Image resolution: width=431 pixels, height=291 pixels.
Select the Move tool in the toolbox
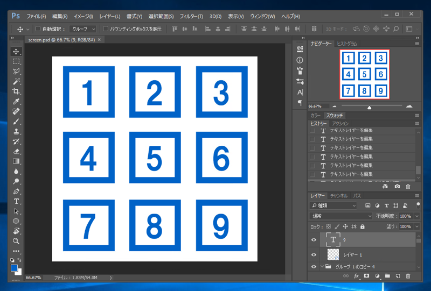tap(16, 51)
